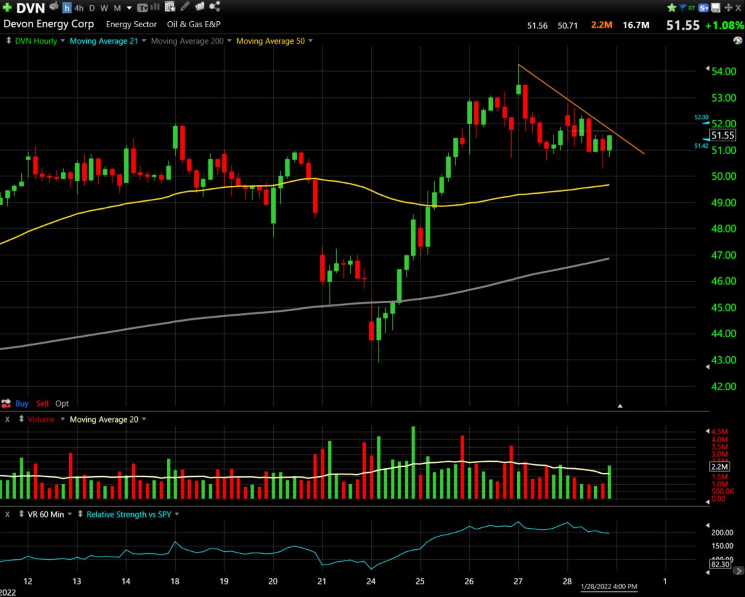Click the reorder arrows beside VR 60 Min

[21, 514]
